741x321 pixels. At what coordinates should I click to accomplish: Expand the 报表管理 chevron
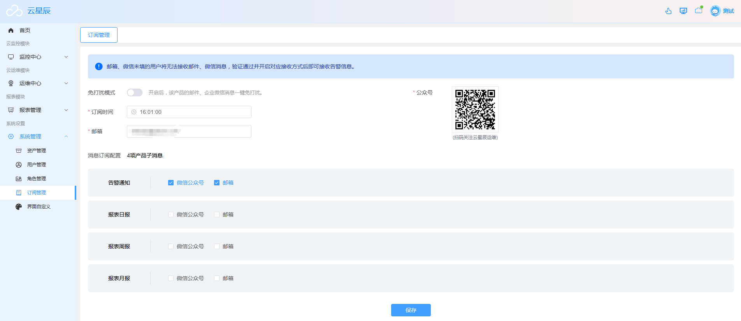pos(66,110)
